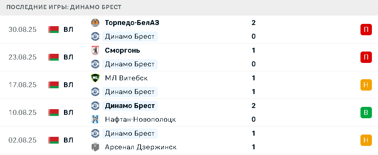Click the Arsenal Dzerzhinsk team logo
378x155 pixels.
pyautogui.click(x=95, y=147)
